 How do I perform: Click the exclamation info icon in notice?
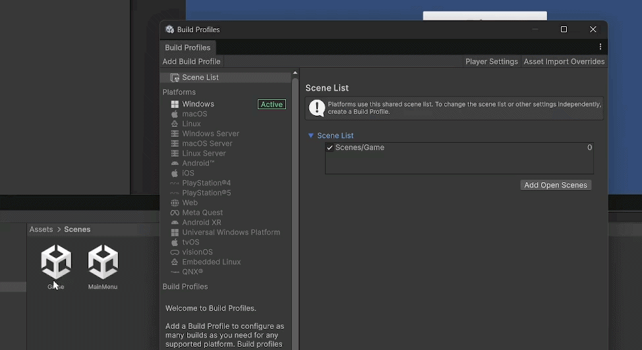point(316,108)
